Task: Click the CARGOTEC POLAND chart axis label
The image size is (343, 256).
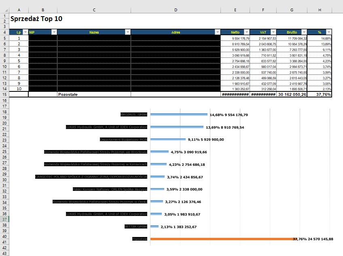Action: tap(91, 177)
